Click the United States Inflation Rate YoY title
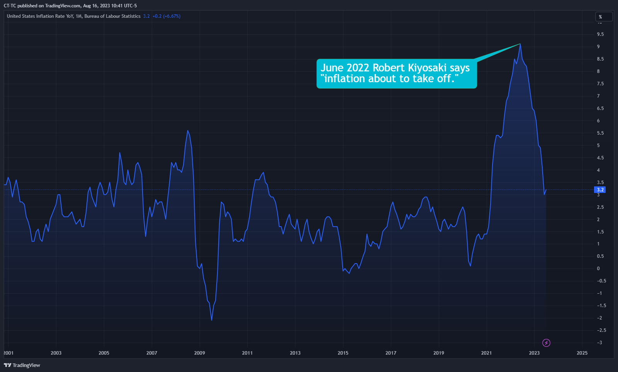The width and height of the screenshot is (618, 372). coord(73,16)
